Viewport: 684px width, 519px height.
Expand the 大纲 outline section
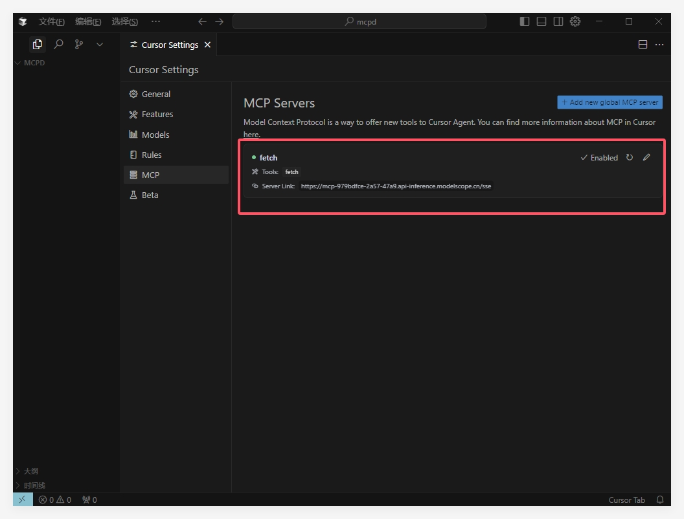[x=30, y=471]
